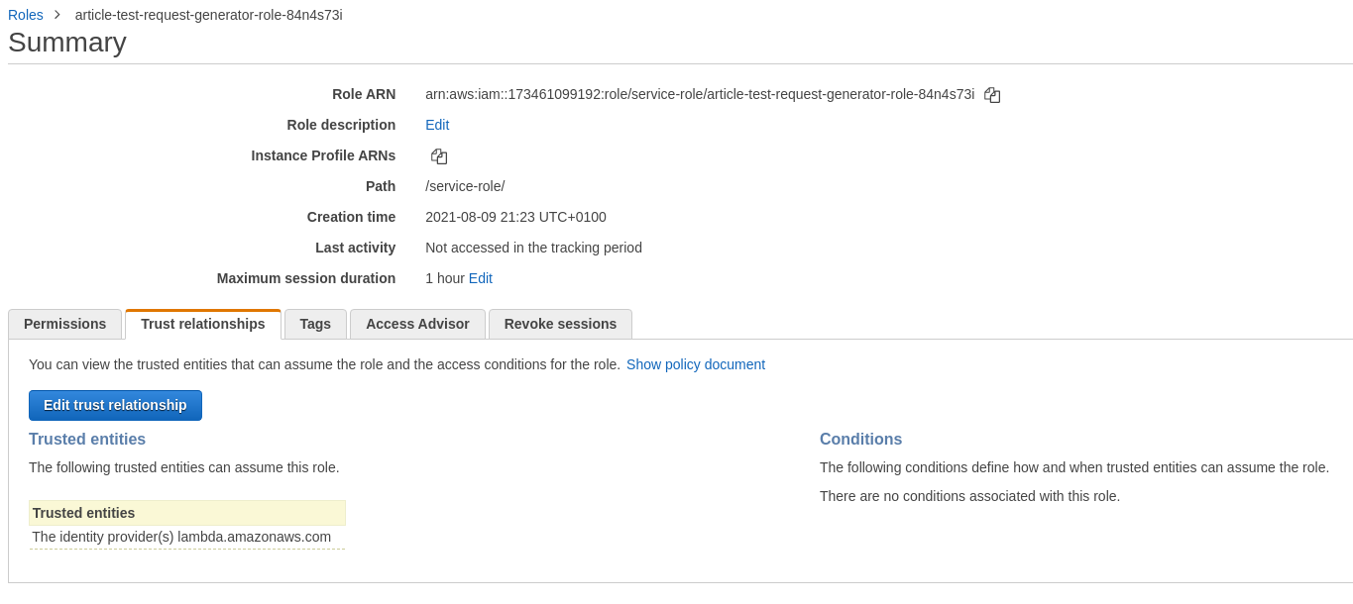Select the lambda.amazonaws.com trusted entity row

[x=181, y=537]
